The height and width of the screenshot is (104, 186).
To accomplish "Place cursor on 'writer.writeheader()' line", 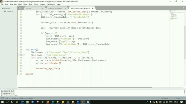I will click(49, 63).
